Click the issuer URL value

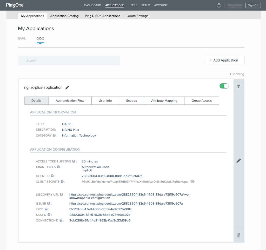coord(126,203)
